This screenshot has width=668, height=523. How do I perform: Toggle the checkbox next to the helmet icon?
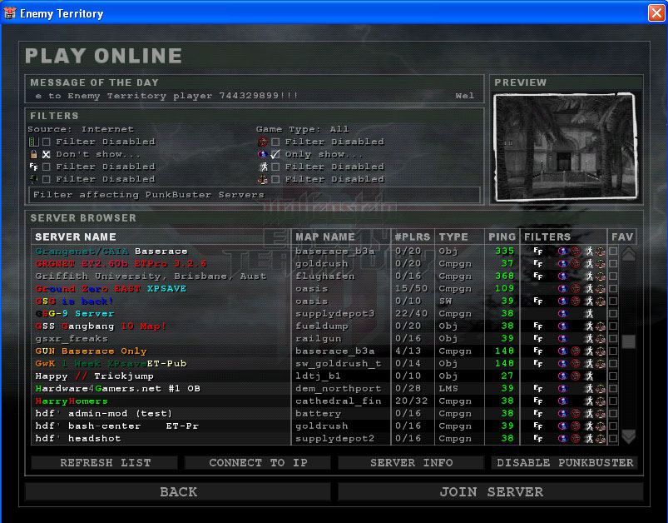click(47, 179)
